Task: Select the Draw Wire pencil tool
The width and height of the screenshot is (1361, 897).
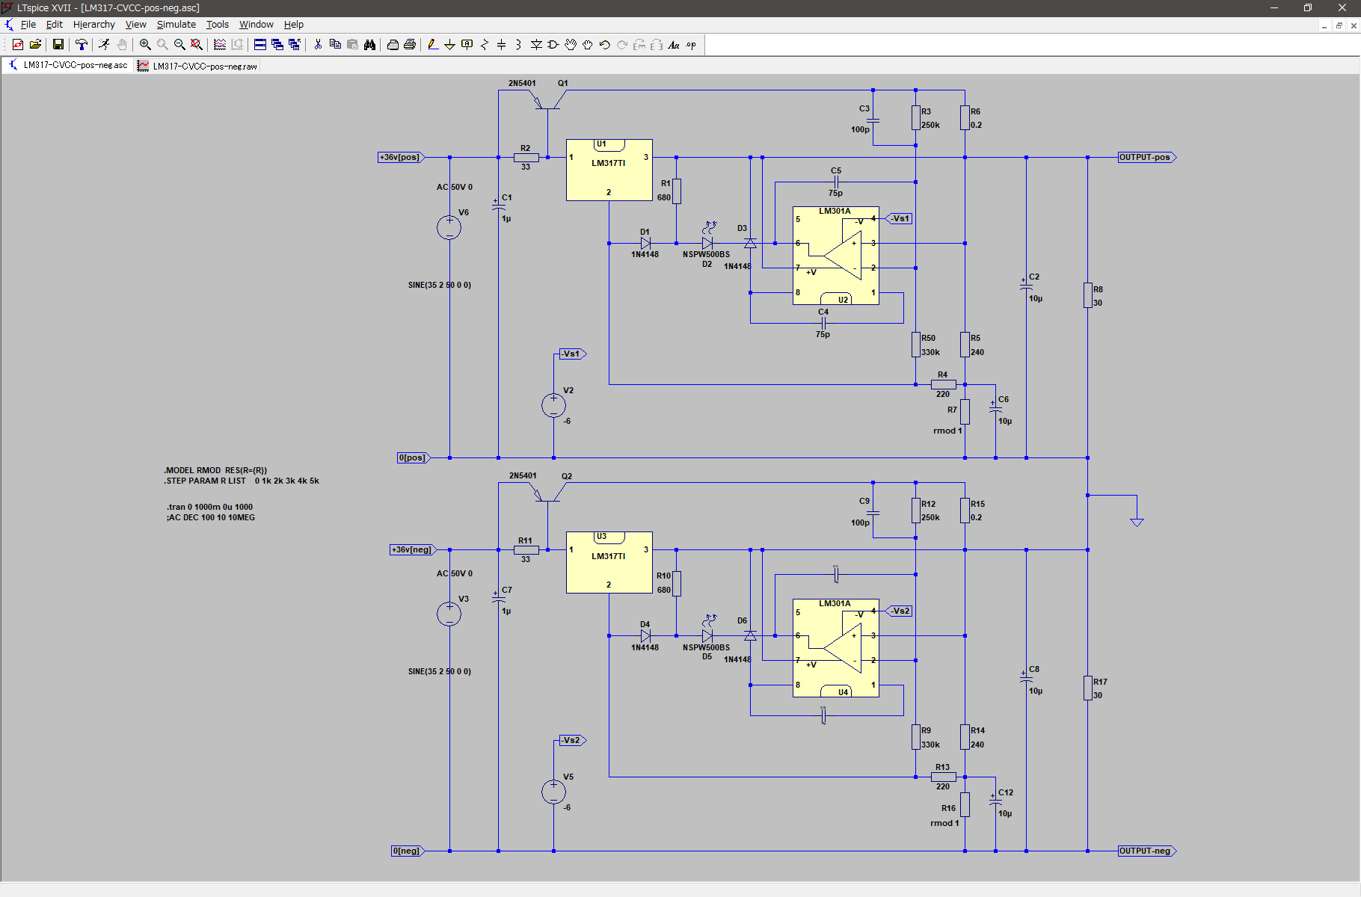Action: click(x=433, y=45)
